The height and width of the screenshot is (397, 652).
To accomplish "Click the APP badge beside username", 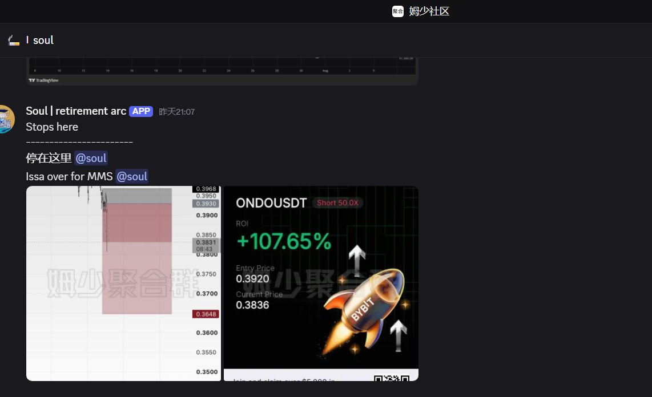I will (x=141, y=111).
